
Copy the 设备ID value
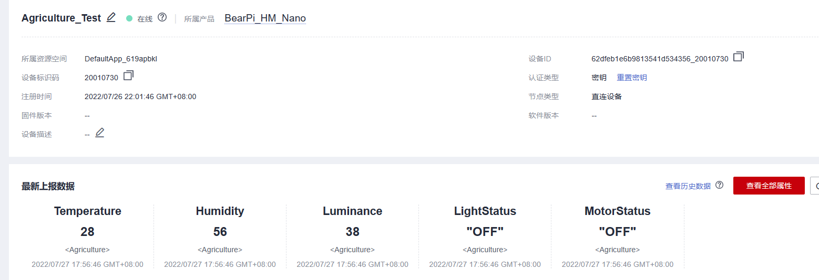click(x=739, y=57)
